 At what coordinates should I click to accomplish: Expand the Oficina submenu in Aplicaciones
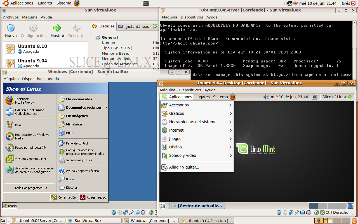tap(176, 147)
